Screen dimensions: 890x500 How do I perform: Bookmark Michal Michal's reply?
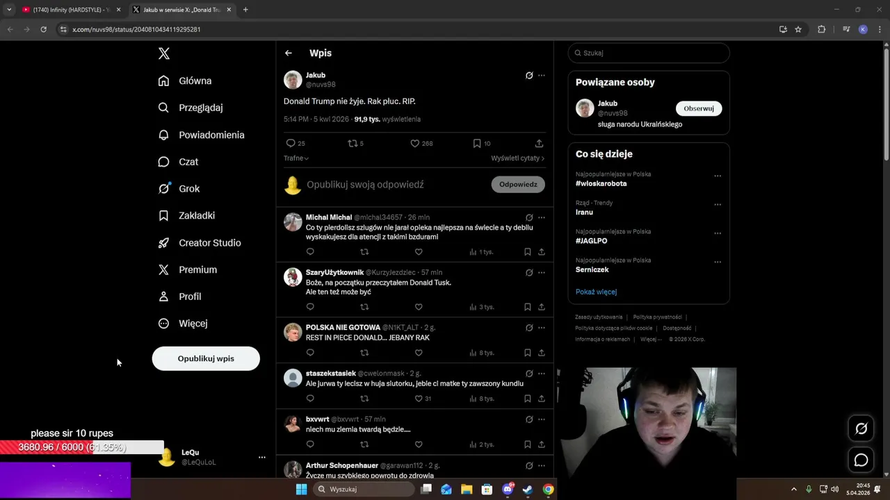[x=528, y=251]
